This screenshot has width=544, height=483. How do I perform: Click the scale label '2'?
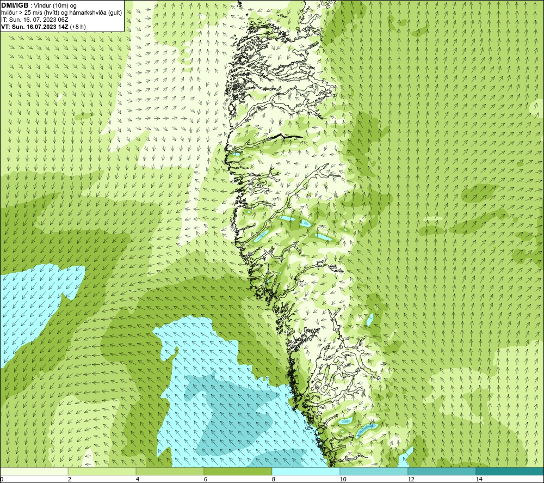70,480
